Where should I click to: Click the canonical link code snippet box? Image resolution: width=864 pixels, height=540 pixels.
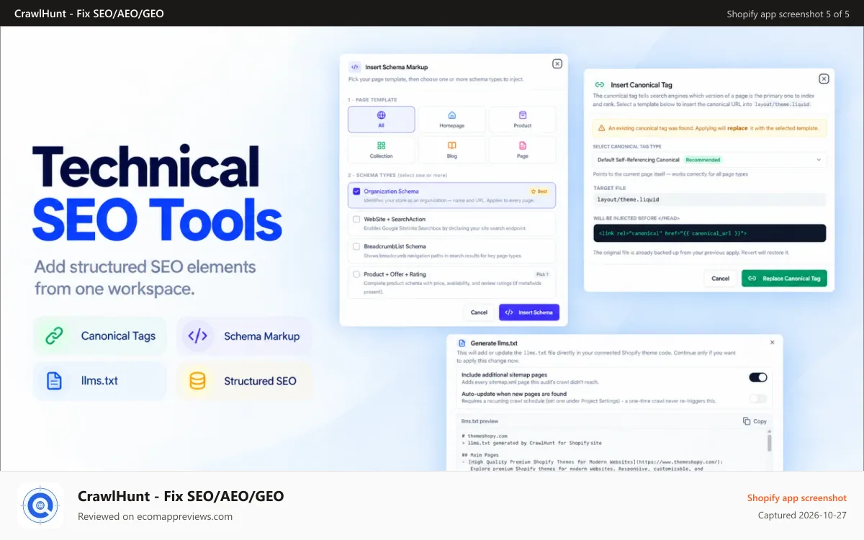[709, 233]
